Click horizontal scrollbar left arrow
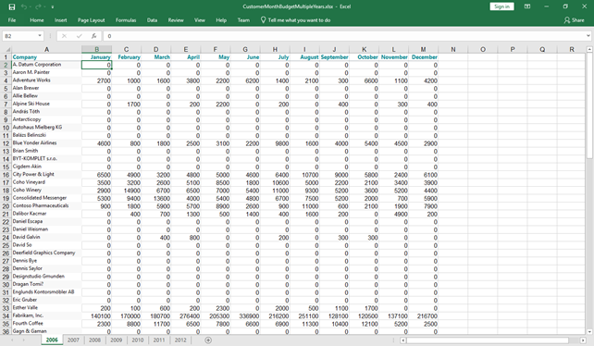The width and height of the screenshot is (594, 346). click(402, 340)
